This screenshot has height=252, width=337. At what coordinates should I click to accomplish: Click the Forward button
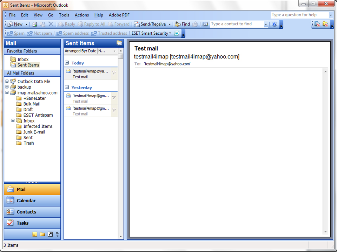119,24
